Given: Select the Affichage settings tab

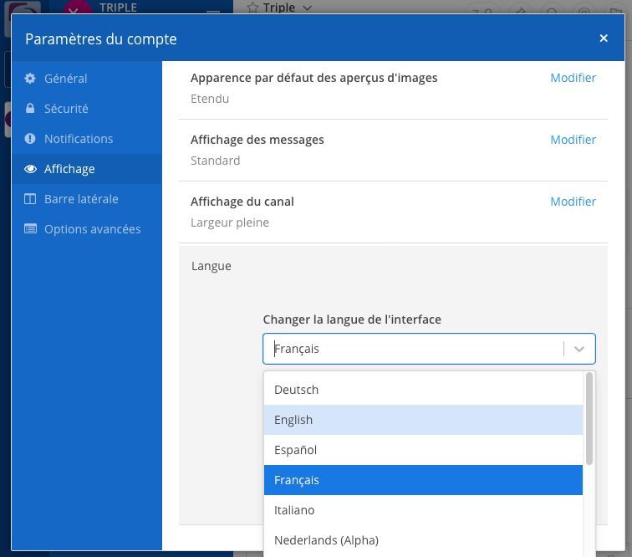Looking at the screenshot, I should point(87,169).
